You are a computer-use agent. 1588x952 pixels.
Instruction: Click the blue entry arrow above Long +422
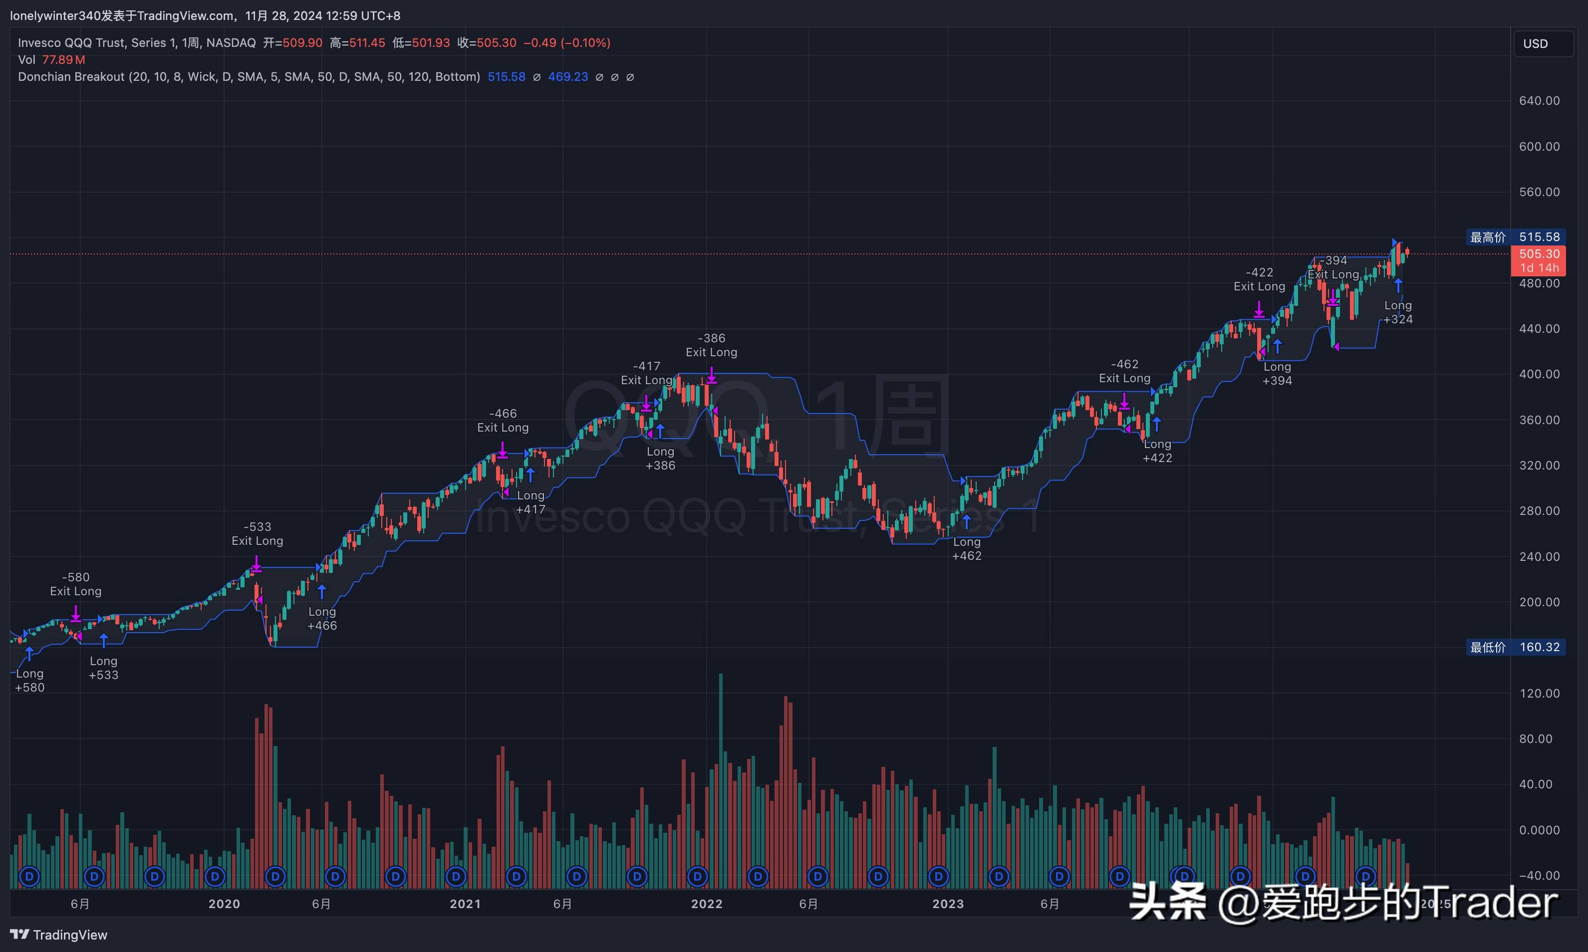click(1157, 424)
